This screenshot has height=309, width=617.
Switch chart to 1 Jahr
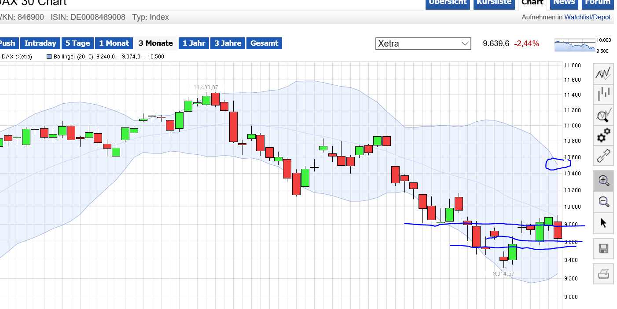194,43
